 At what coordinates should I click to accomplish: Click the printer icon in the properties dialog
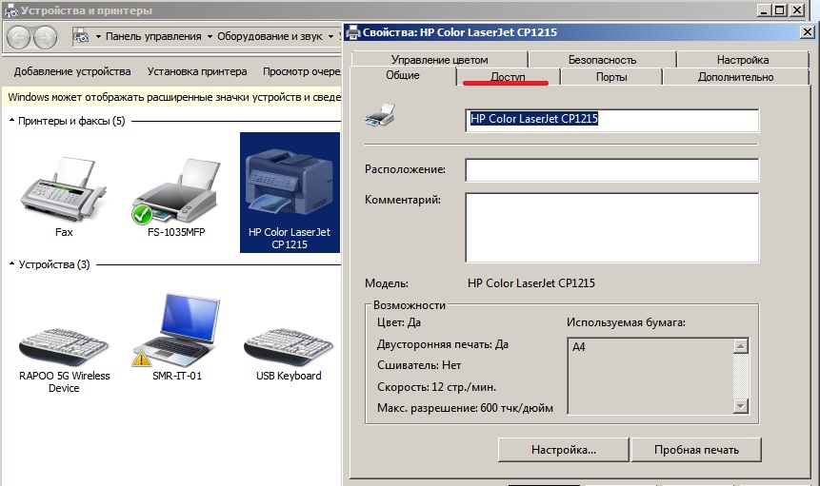pyautogui.click(x=380, y=116)
